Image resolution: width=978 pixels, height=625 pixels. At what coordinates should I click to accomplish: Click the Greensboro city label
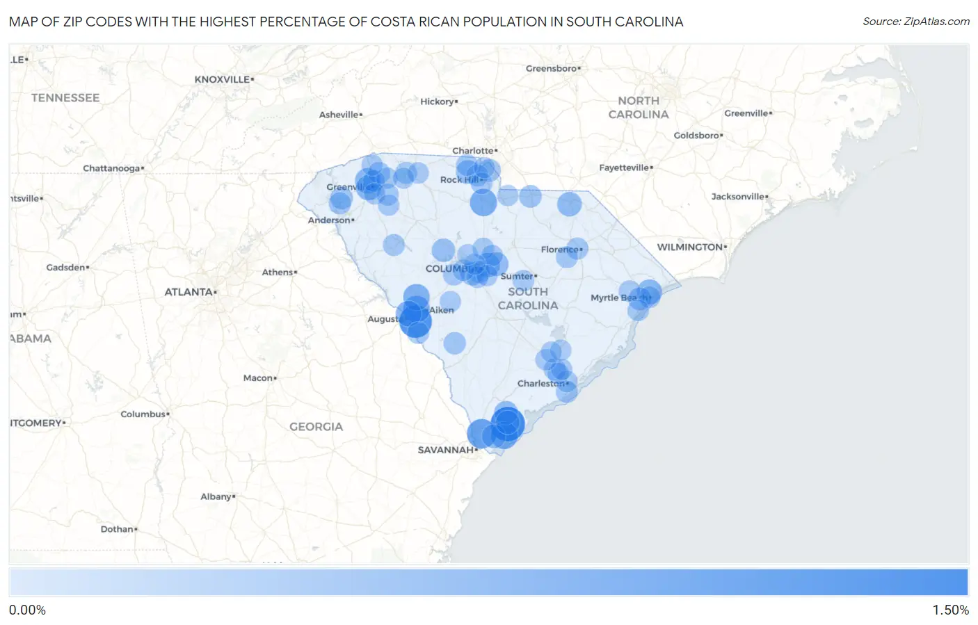(x=553, y=68)
